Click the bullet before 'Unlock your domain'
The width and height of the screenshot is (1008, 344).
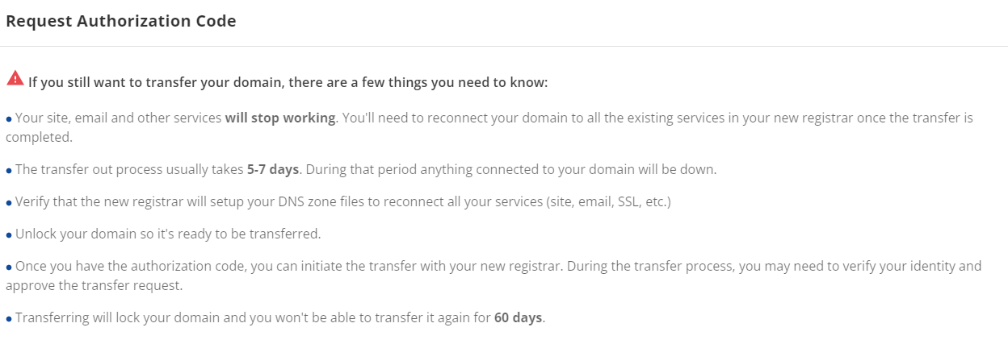9,235
